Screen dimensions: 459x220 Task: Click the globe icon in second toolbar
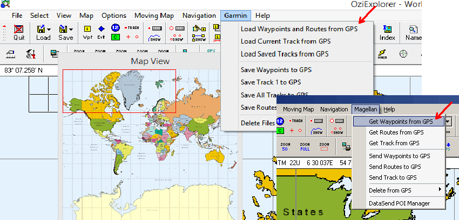403,54
